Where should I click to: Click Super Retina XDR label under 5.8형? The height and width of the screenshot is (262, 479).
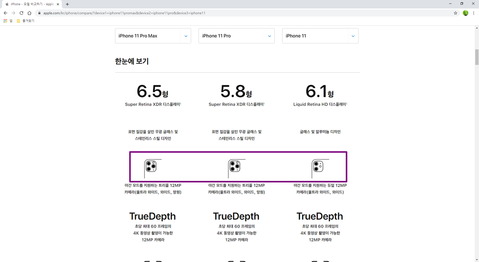[x=236, y=104]
